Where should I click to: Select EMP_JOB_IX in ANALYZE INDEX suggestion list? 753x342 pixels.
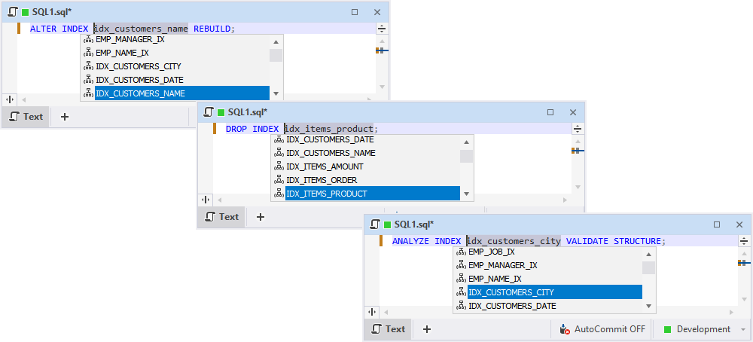tap(548, 252)
